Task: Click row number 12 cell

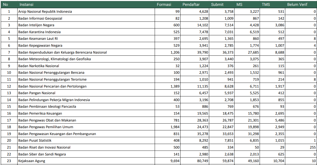Action: pos(9,86)
